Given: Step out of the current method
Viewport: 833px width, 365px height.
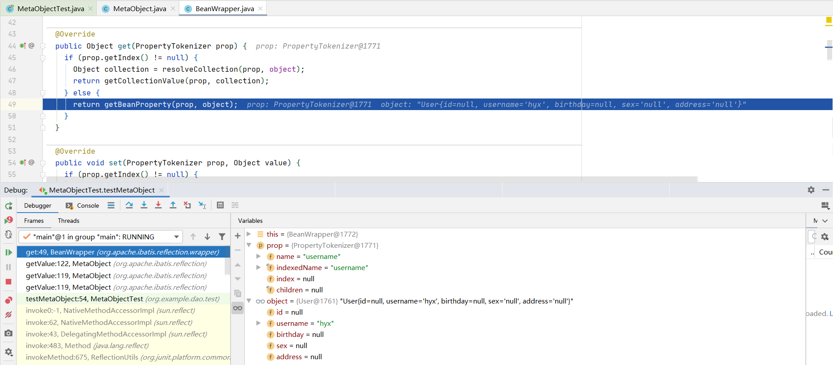Looking at the screenshot, I should pos(173,205).
